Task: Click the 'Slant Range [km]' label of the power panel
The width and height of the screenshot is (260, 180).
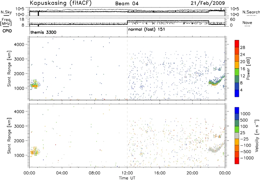Action: 9,69
